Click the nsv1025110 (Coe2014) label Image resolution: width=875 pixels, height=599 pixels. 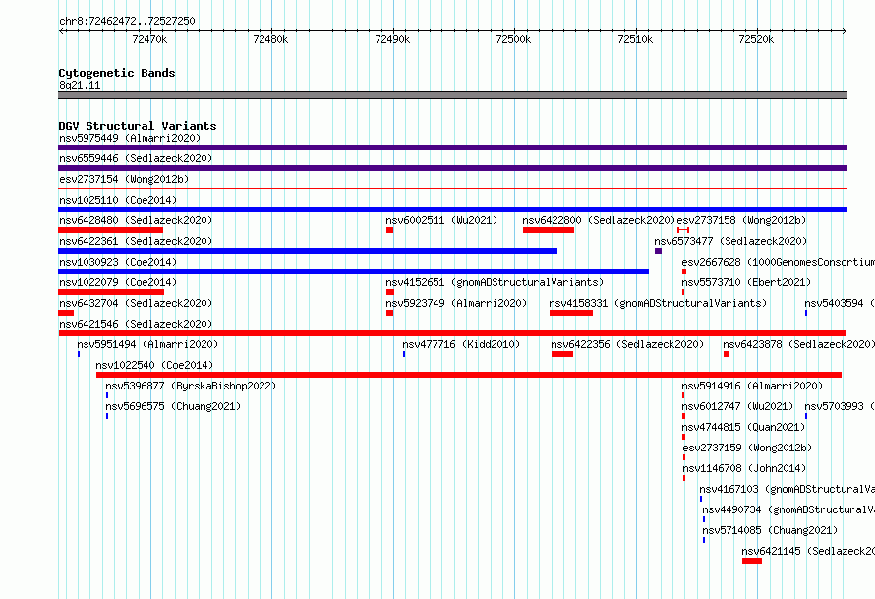pos(118,200)
